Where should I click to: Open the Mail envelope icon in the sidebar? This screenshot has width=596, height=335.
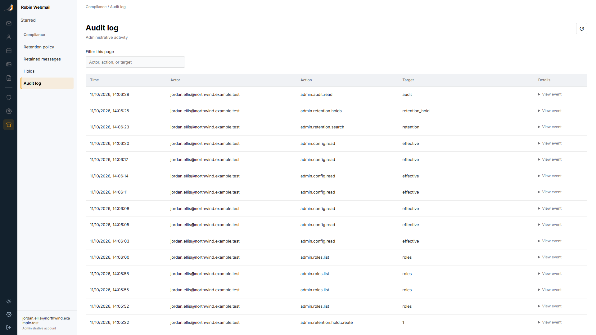click(9, 24)
